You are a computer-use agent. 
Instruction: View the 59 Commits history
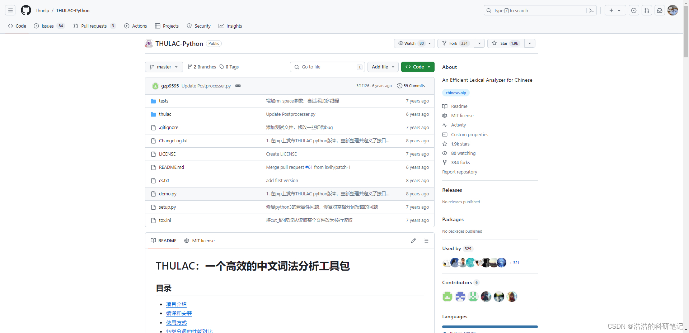tap(411, 86)
